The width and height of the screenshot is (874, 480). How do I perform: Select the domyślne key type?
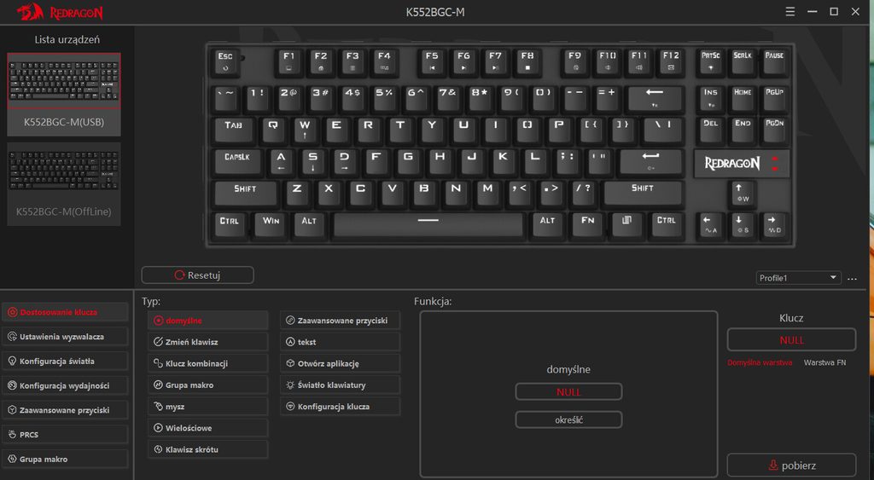[x=208, y=321]
